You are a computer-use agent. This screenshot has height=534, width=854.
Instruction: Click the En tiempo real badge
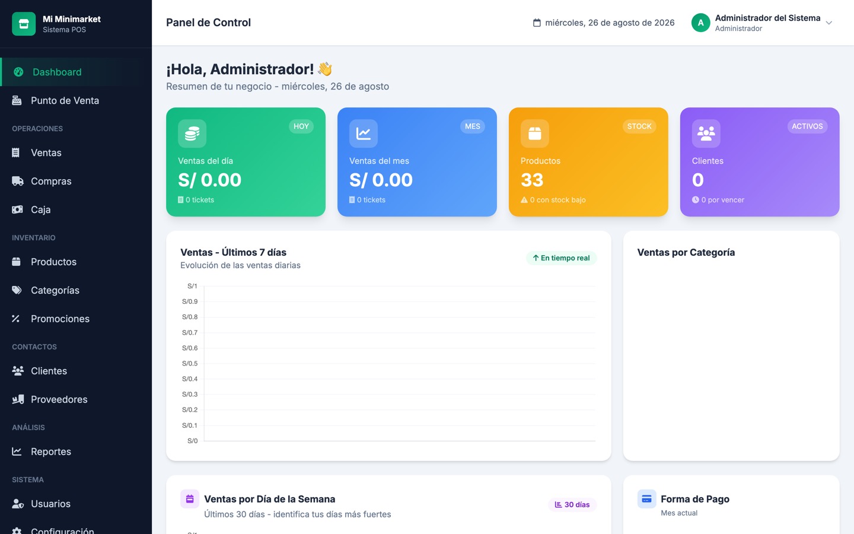point(561,258)
